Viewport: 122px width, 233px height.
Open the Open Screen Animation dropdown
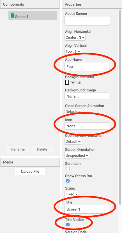point(73,141)
